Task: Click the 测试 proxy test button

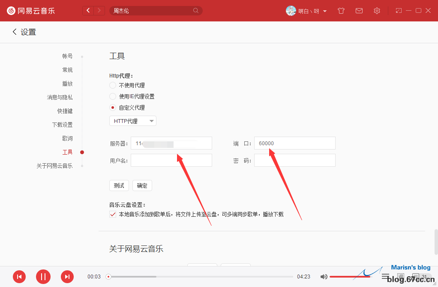Action: pyautogui.click(x=119, y=185)
